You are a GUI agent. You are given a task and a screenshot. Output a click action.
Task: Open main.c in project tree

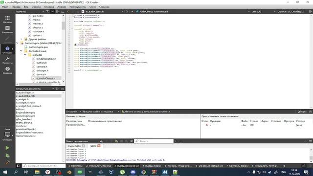point(36,20)
